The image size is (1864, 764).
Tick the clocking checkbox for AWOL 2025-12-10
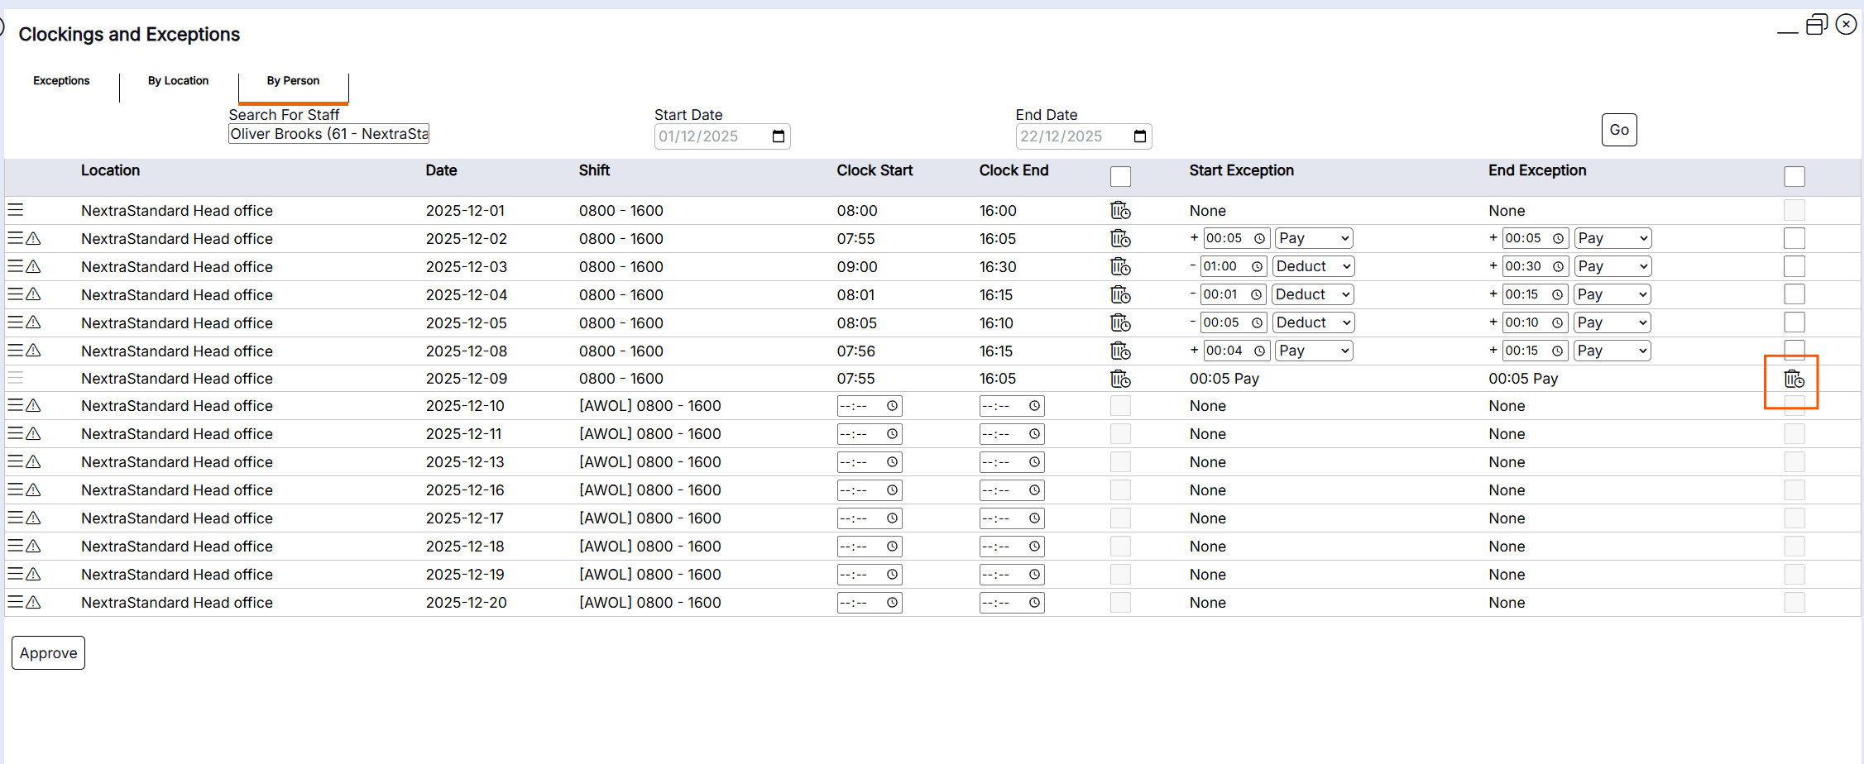pyautogui.click(x=1120, y=406)
